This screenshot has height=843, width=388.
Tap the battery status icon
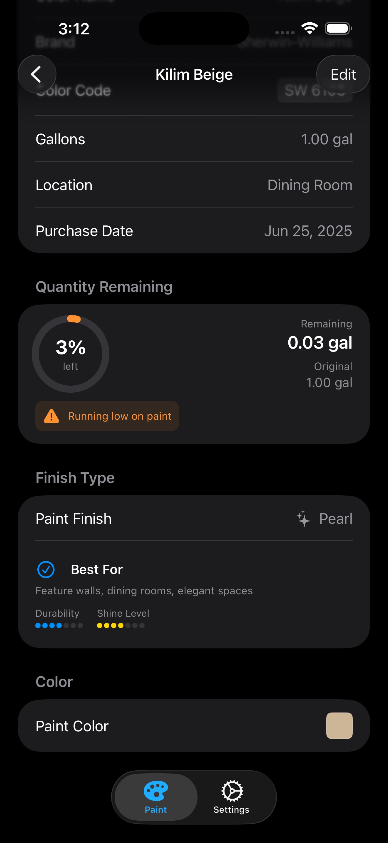[x=338, y=28]
